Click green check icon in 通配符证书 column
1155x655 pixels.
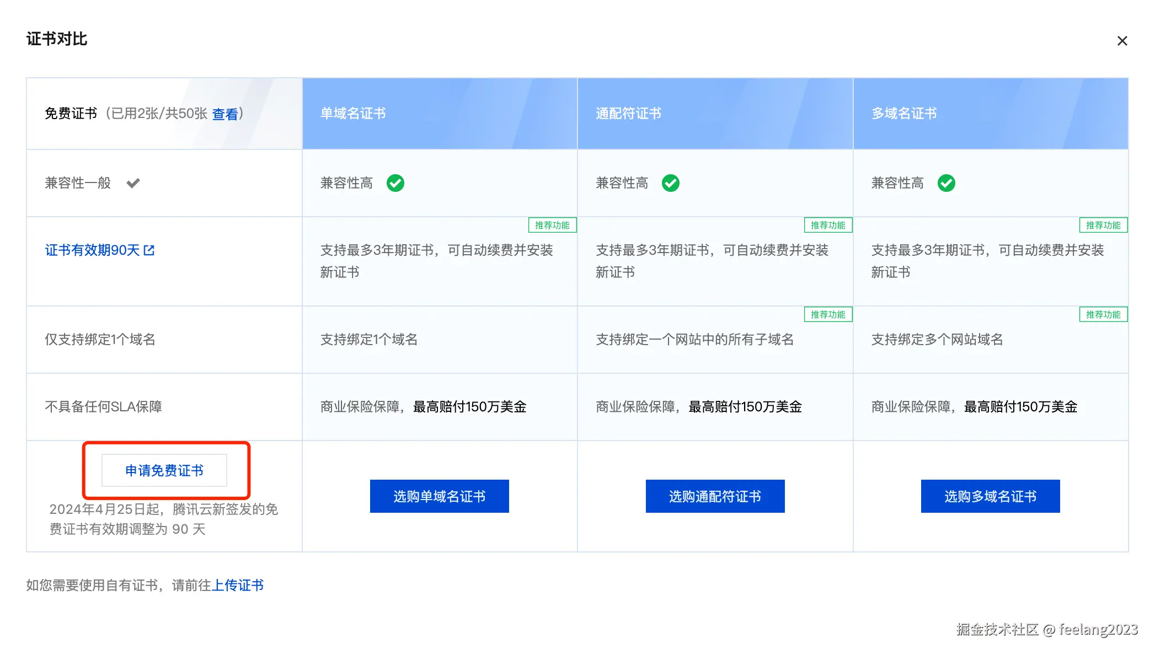pos(670,183)
